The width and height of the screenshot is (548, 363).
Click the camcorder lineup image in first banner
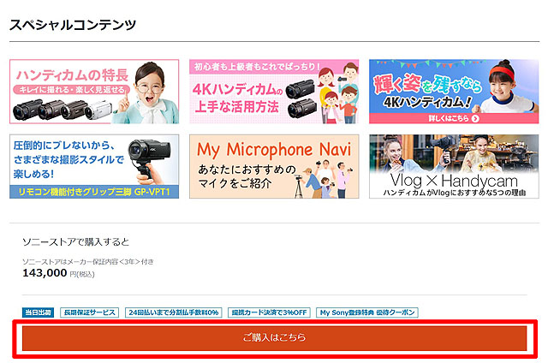pyautogui.click(x=64, y=110)
